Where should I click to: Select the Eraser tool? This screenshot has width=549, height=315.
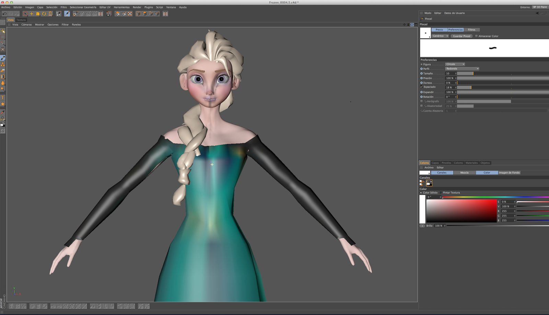pos(3,71)
